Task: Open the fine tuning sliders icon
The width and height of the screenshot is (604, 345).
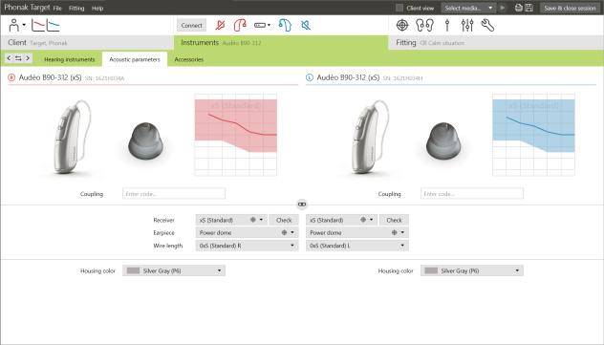Action: click(x=467, y=26)
